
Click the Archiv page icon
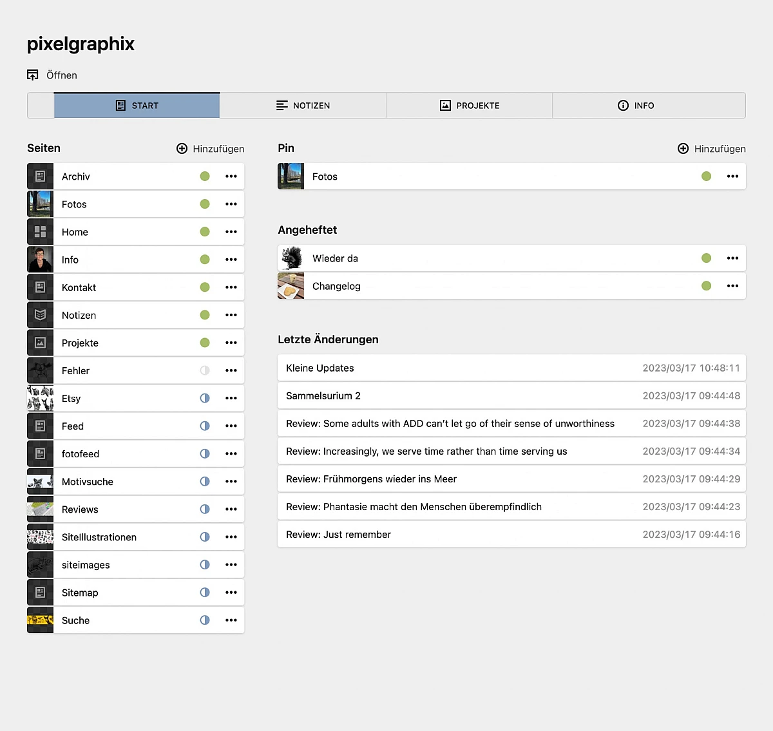(x=40, y=176)
